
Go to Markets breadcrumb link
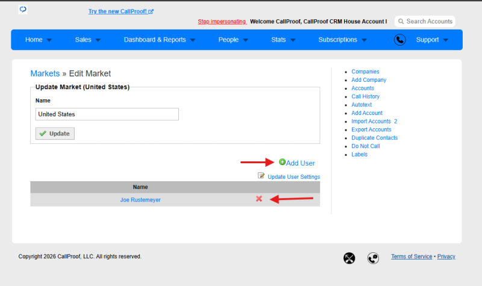coord(45,73)
